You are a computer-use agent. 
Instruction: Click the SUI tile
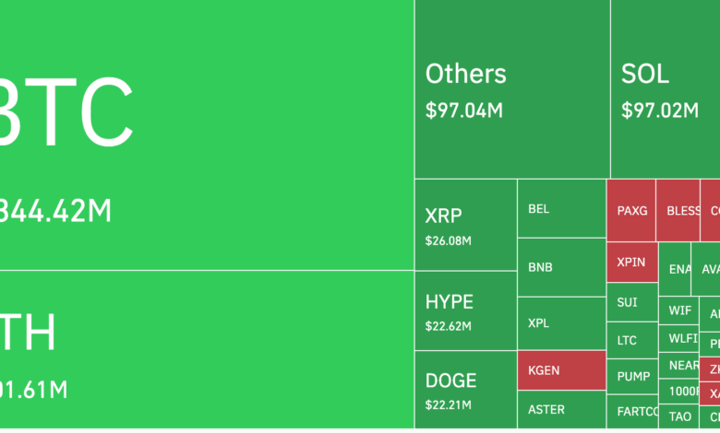tap(631, 302)
